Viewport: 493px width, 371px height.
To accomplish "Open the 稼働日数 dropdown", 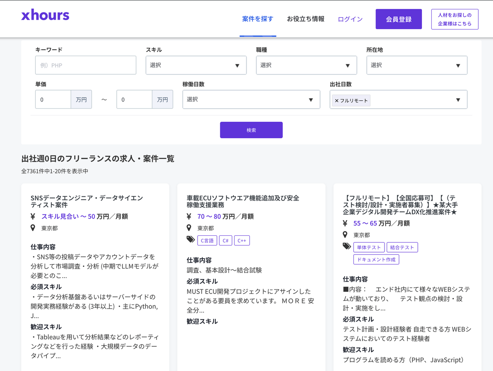I will [x=251, y=100].
